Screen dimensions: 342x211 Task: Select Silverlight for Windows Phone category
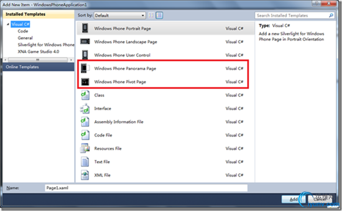(x=46, y=45)
